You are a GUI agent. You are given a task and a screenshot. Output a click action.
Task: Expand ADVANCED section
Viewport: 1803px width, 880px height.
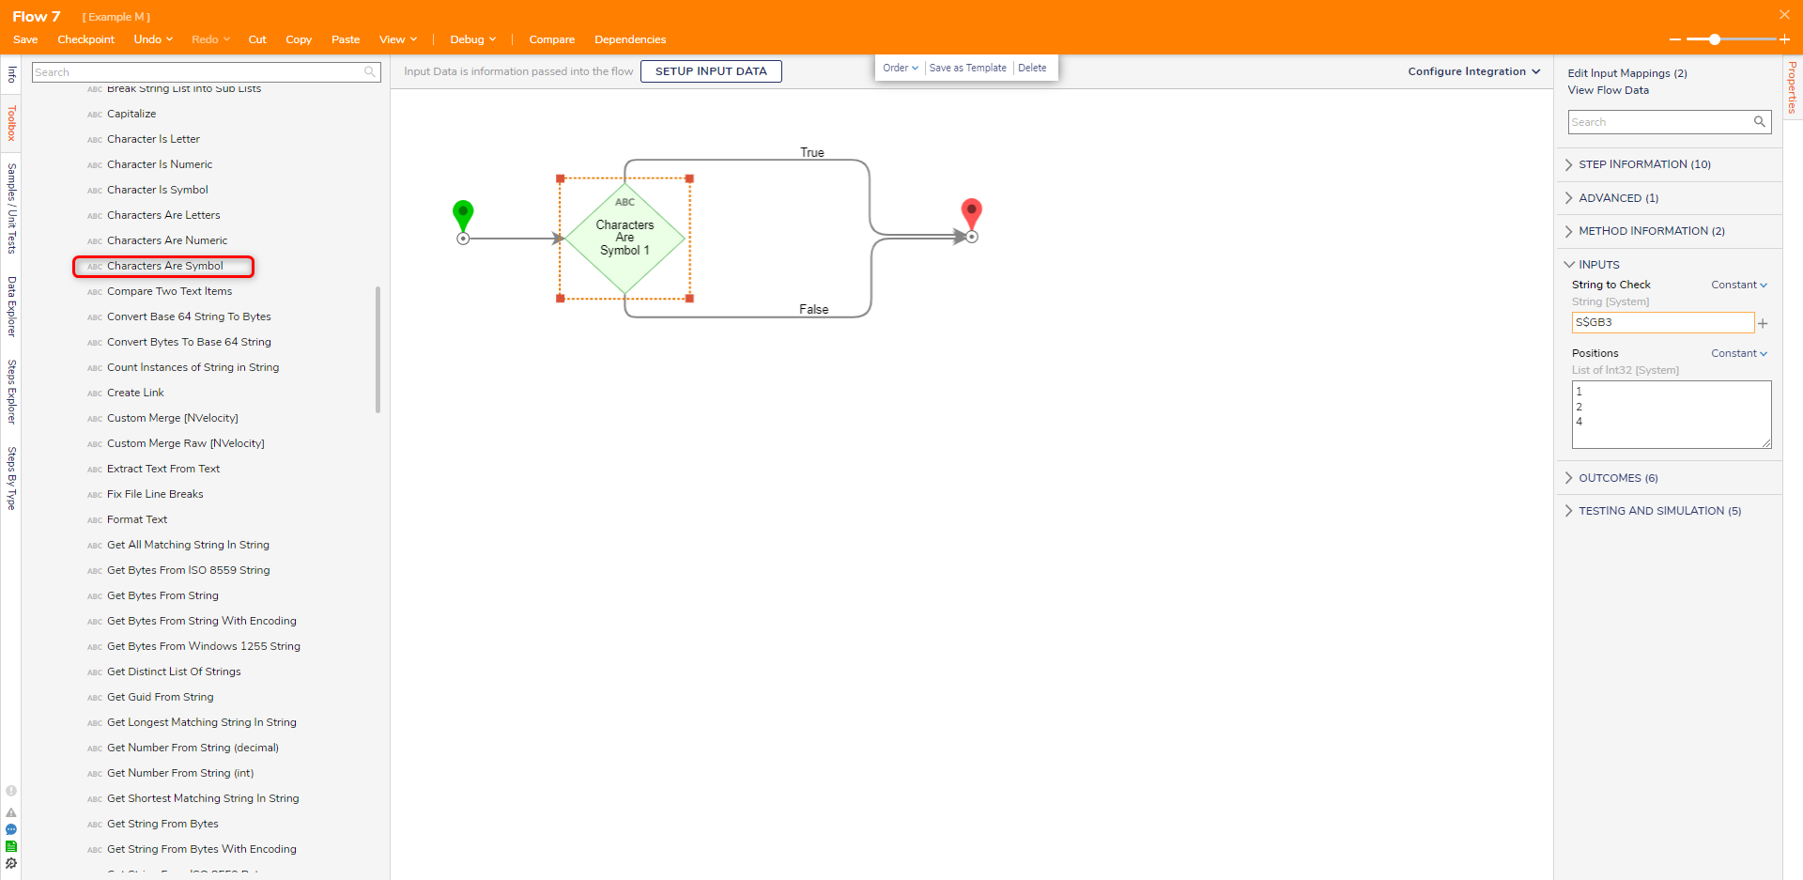pyautogui.click(x=1617, y=198)
